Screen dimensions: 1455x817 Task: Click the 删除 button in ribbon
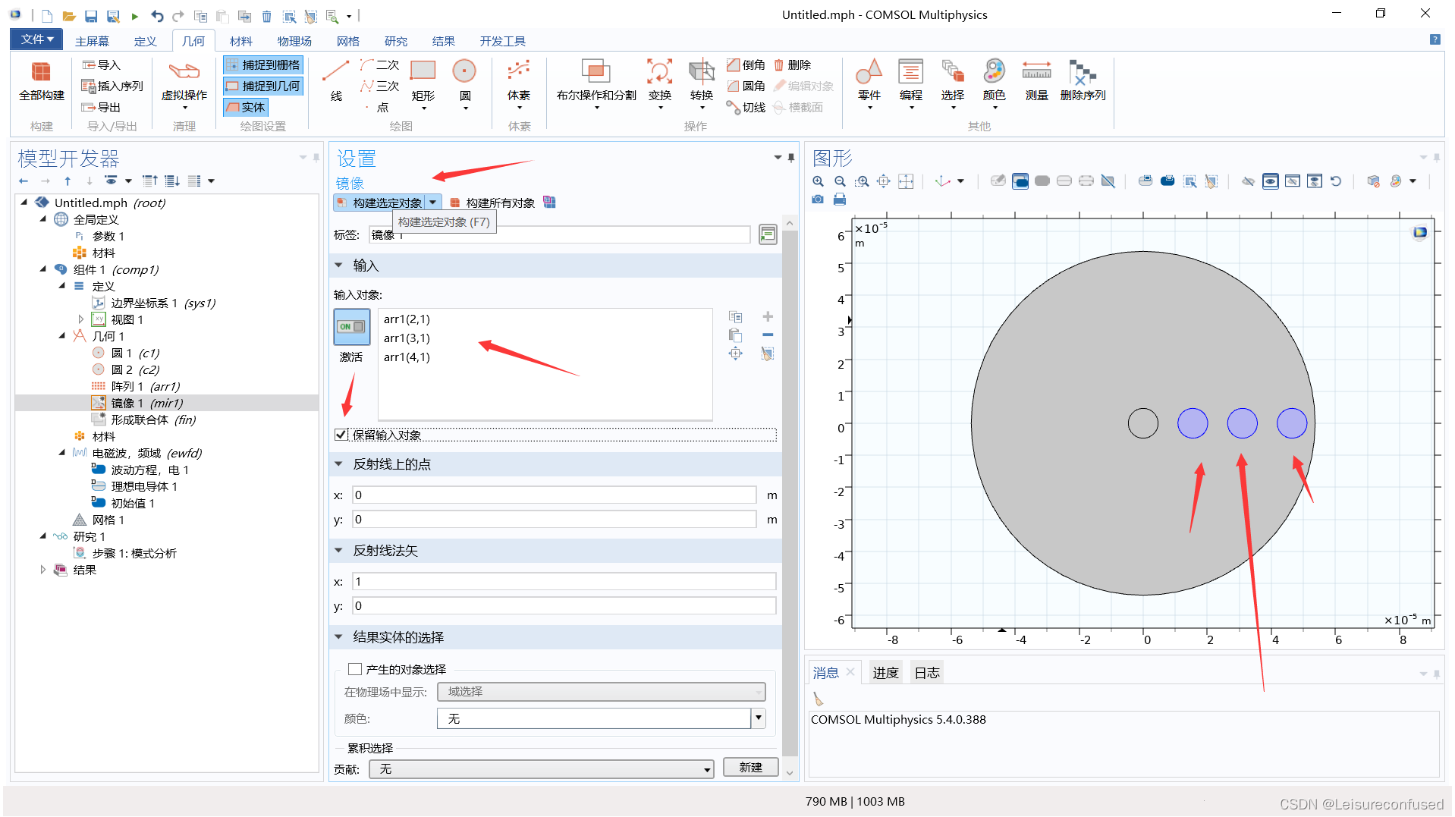coord(792,65)
